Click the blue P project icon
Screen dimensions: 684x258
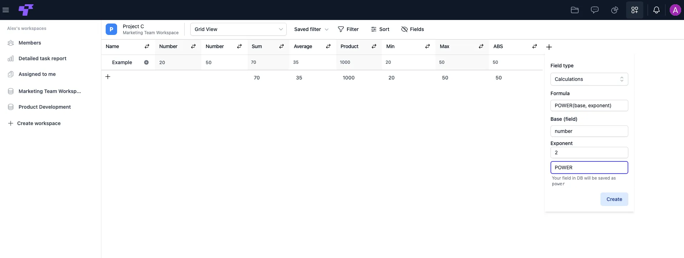click(x=111, y=29)
